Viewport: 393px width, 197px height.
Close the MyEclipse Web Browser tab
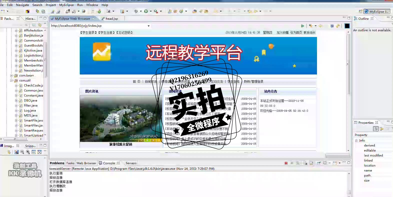coord(93,18)
